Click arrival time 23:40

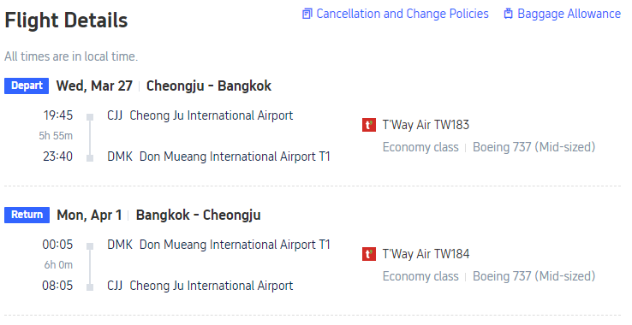tap(57, 157)
